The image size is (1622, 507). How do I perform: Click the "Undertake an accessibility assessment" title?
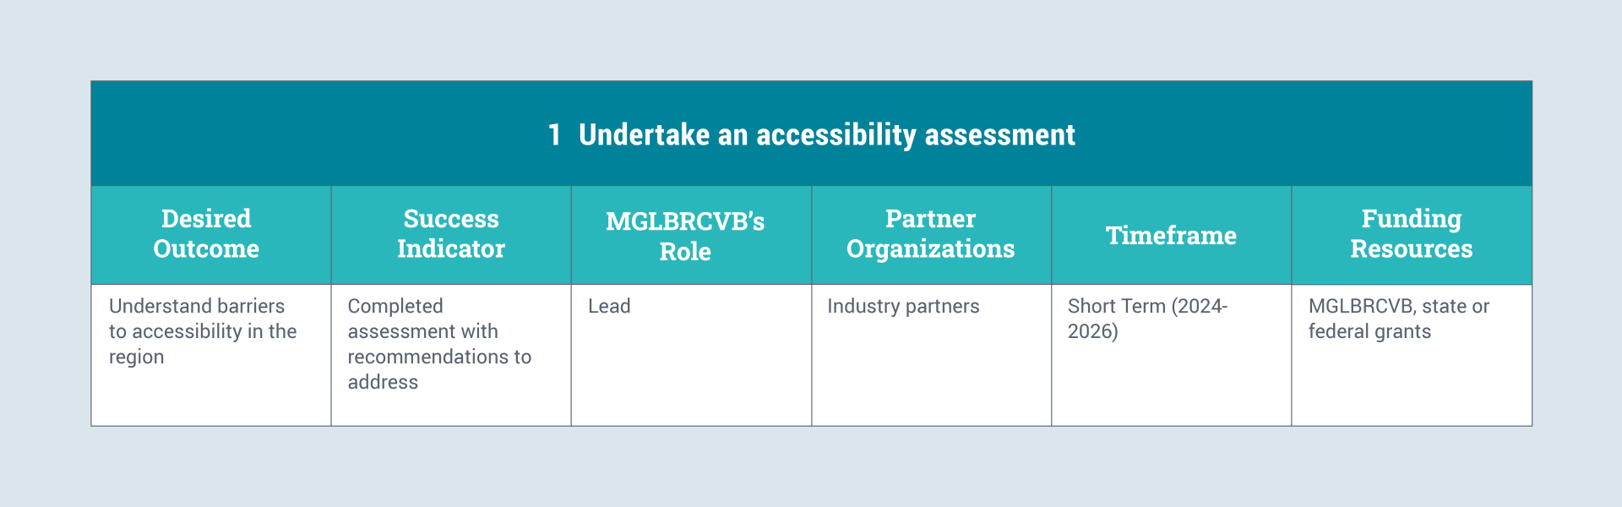click(x=826, y=135)
